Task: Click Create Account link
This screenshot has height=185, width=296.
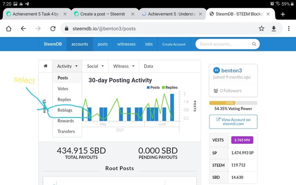Action: (174, 44)
